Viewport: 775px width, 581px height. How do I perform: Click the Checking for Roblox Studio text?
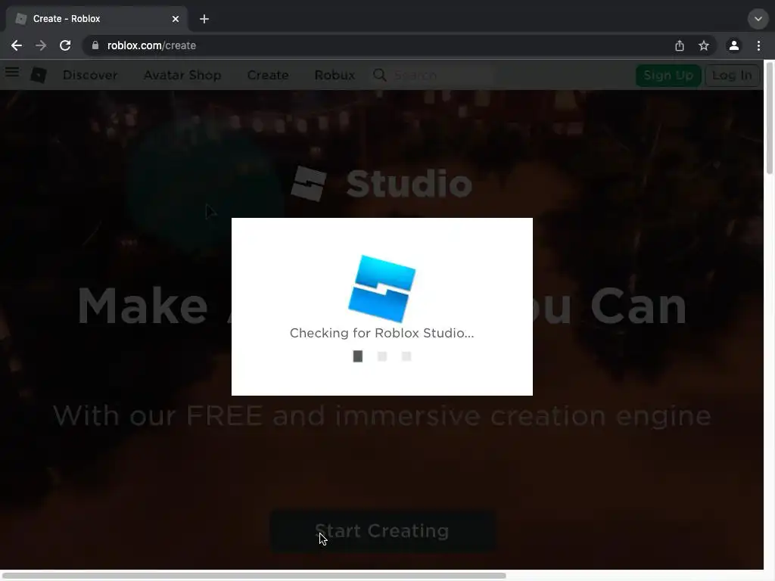click(382, 333)
